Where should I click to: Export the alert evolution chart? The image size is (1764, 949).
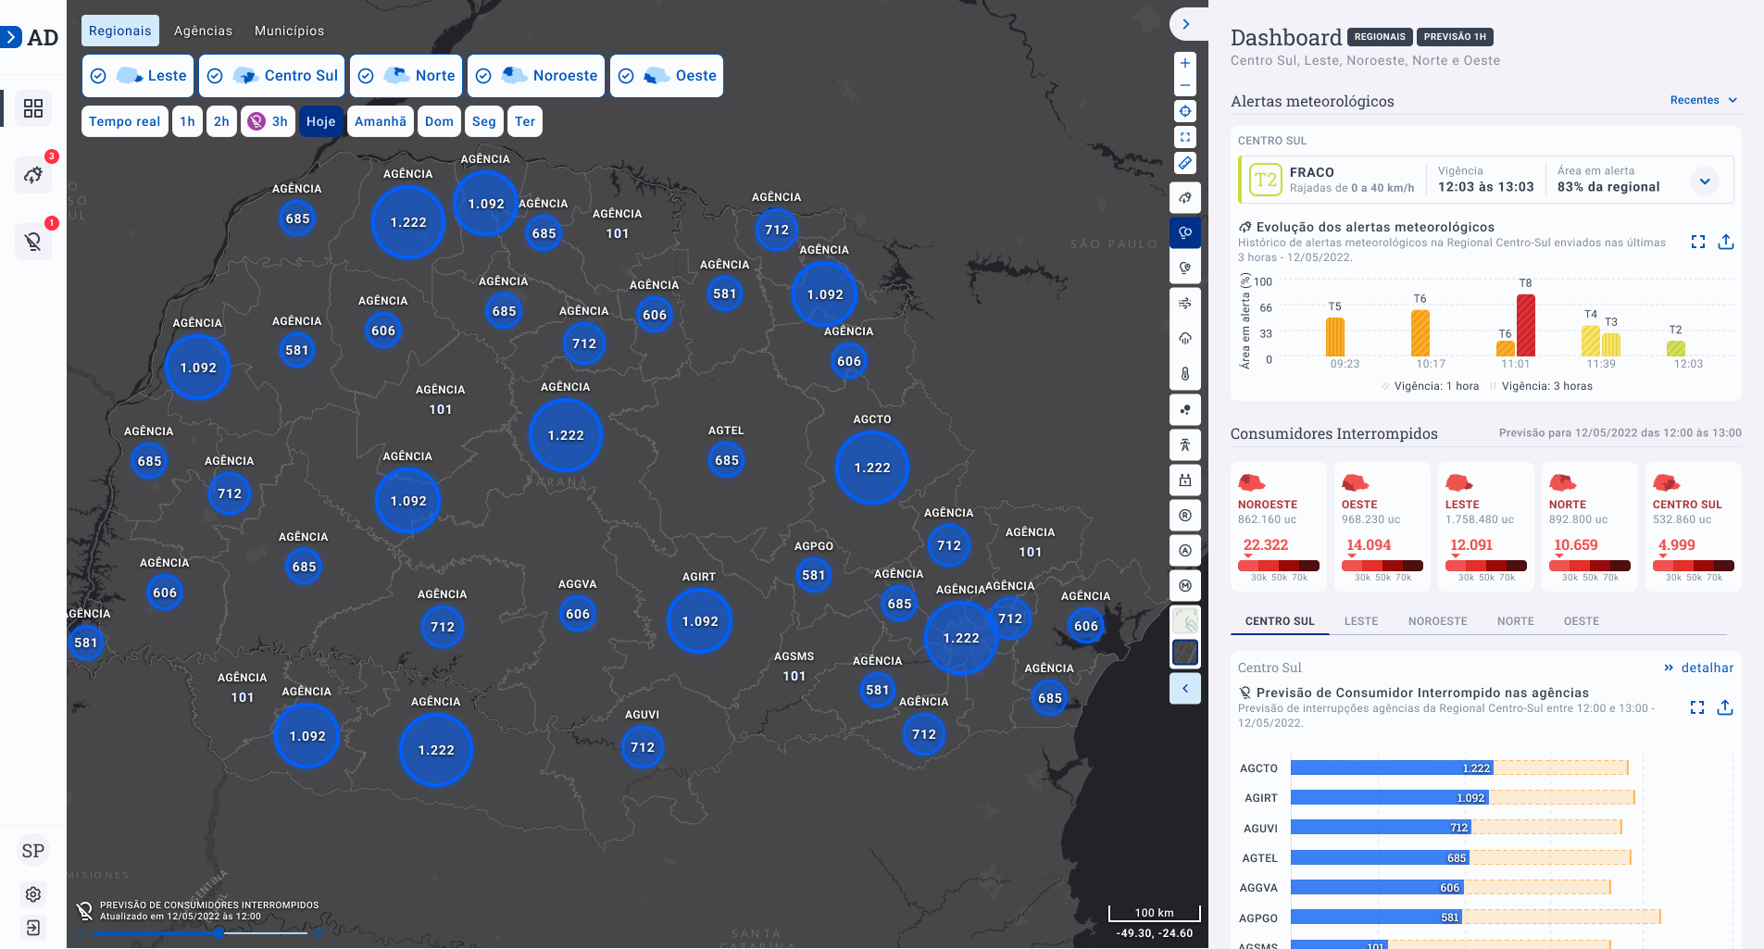click(1725, 242)
